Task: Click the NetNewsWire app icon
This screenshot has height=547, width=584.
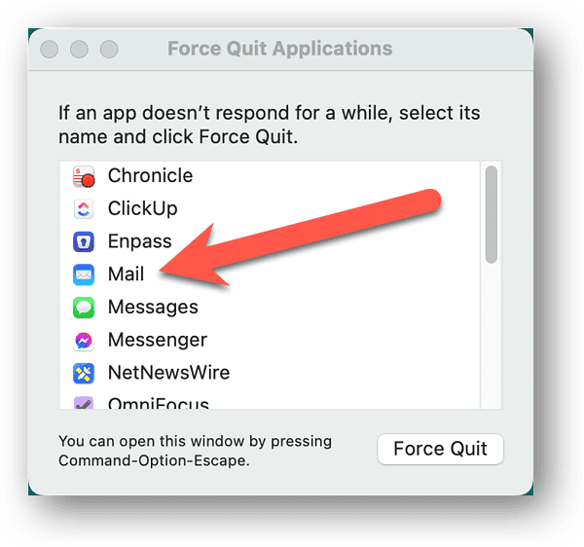Action: click(85, 373)
